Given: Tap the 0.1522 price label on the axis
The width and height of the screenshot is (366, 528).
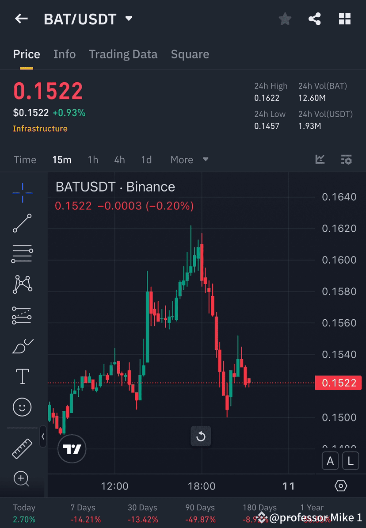Looking at the screenshot, I should coord(339,383).
